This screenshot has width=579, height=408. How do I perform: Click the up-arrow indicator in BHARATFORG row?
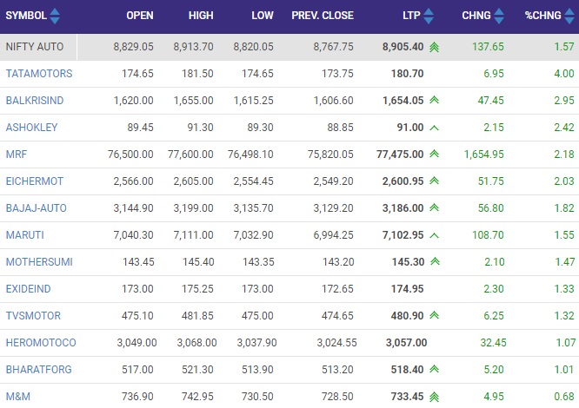click(x=435, y=369)
